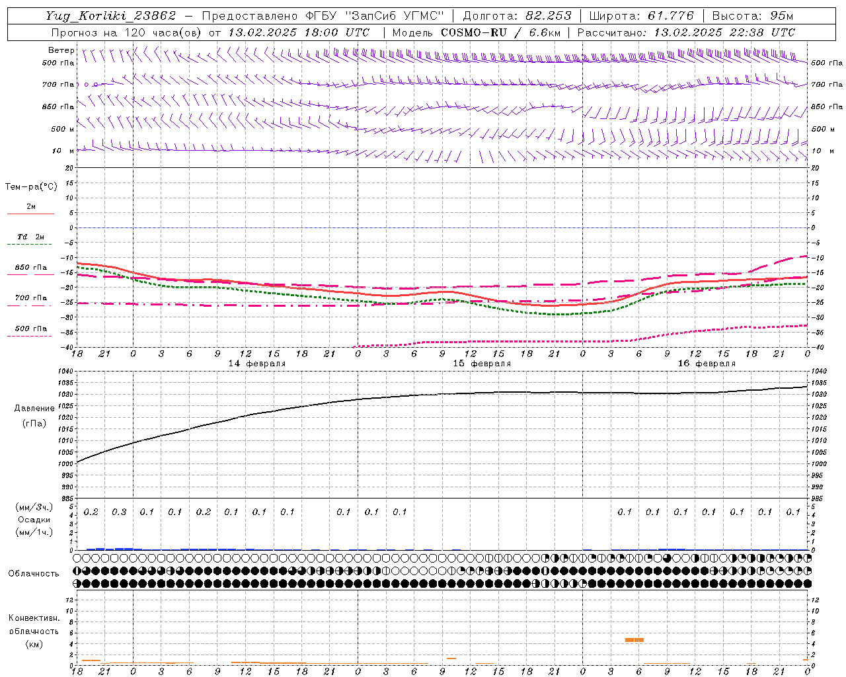Click the 985 value on right pressure axis
This screenshot has height=677, width=846.
click(x=818, y=498)
